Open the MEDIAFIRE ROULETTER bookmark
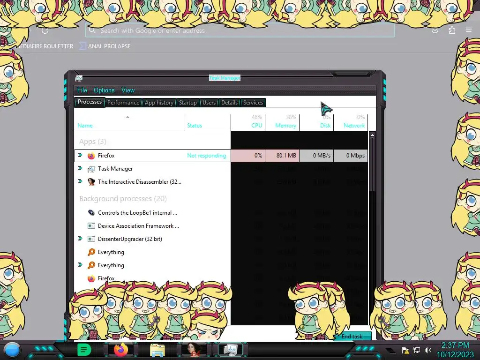The width and height of the screenshot is (480, 360). [44, 46]
